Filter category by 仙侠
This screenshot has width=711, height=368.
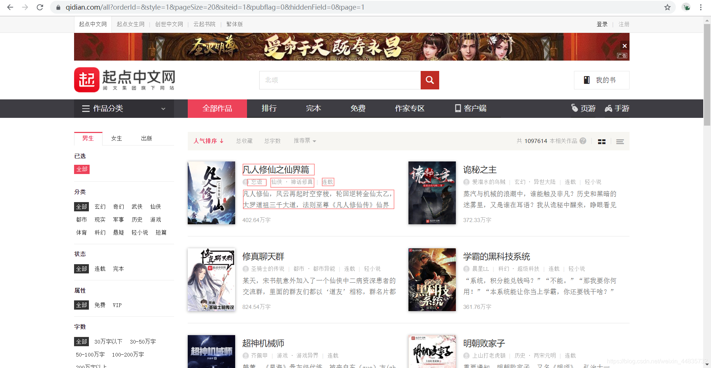(x=156, y=207)
